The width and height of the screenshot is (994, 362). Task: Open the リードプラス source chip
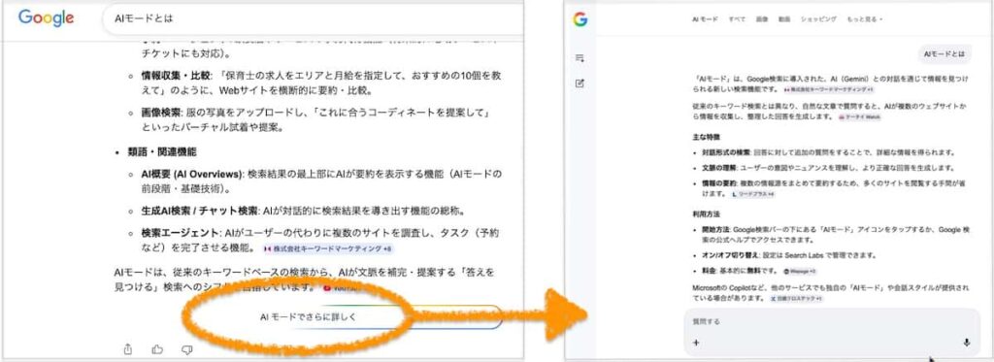(752, 194)
